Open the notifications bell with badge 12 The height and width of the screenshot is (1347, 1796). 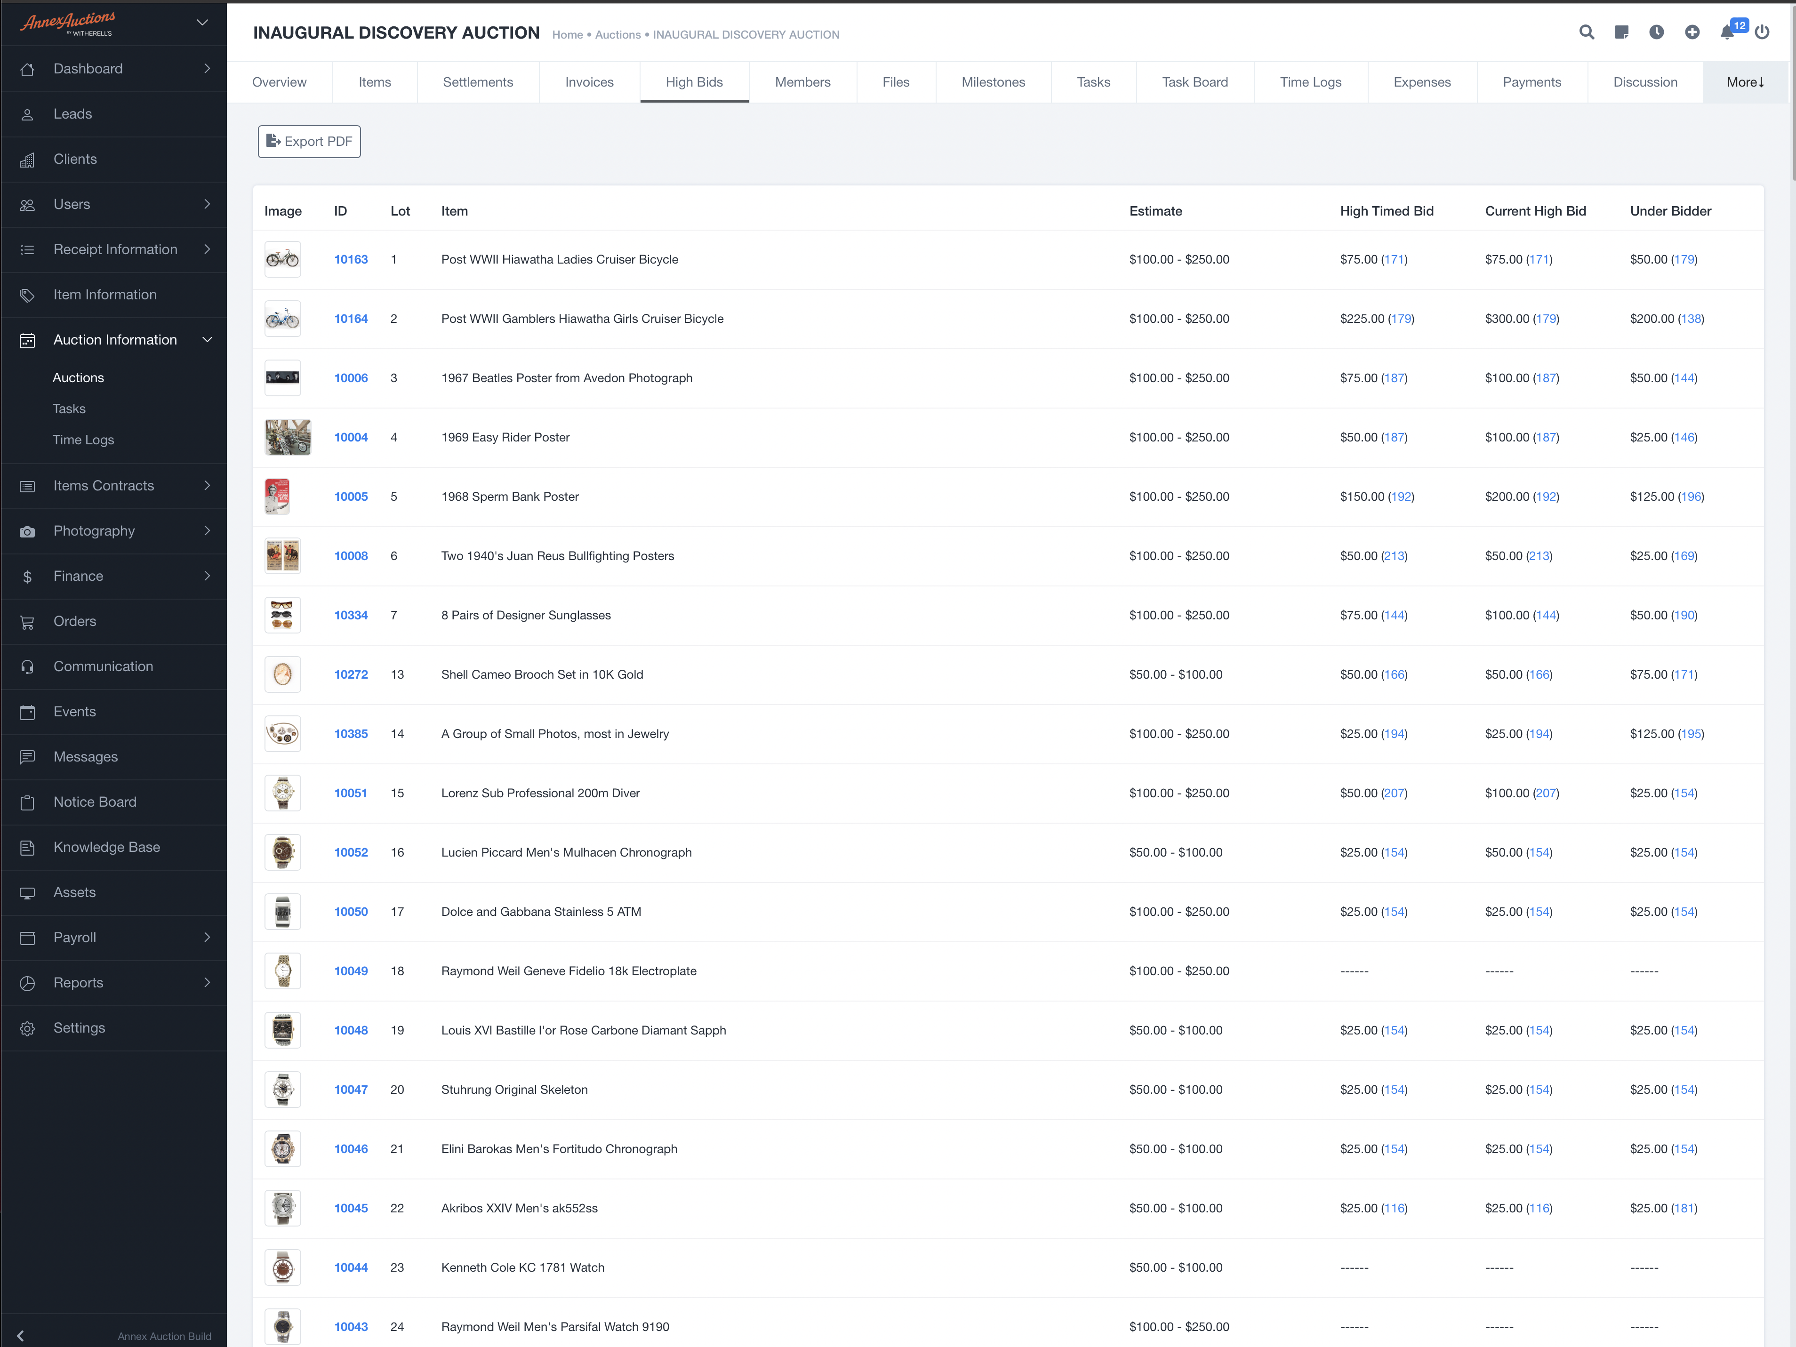click(x=1727, y=32)
